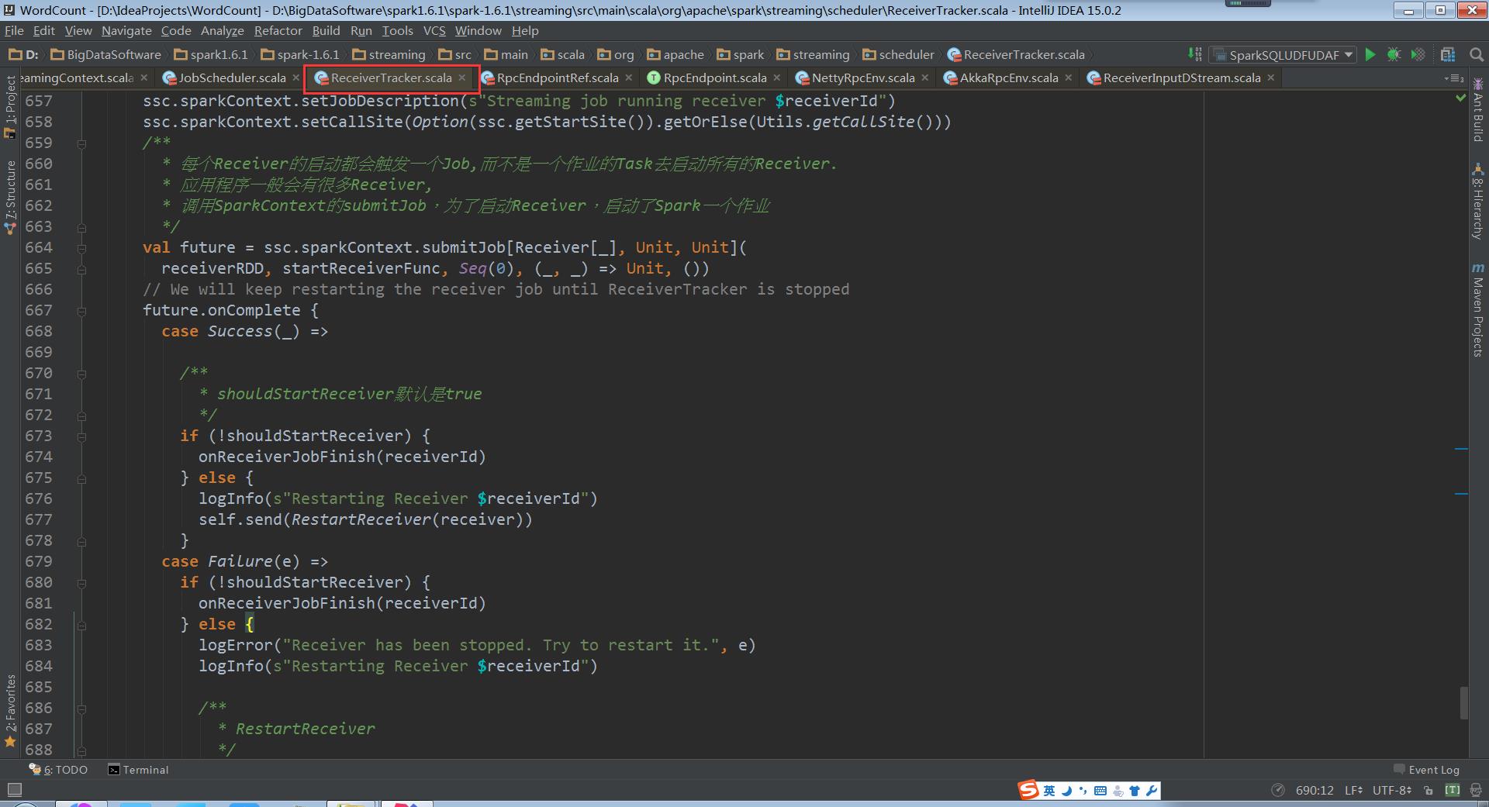Click the Sogou input method S icon
Image resolution: width=1489 pixels, height=807 pixels.
1028,790
